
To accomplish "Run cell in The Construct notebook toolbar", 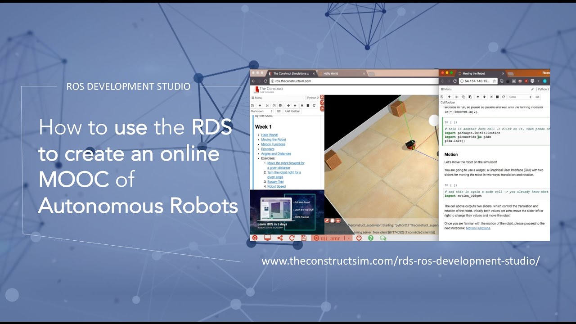I will click(302, 105).
